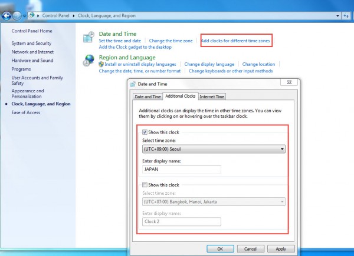This screenshot has height=256, width=354.
Task: Switch to the Additional Clocks tab
Action: coord(181,96)
